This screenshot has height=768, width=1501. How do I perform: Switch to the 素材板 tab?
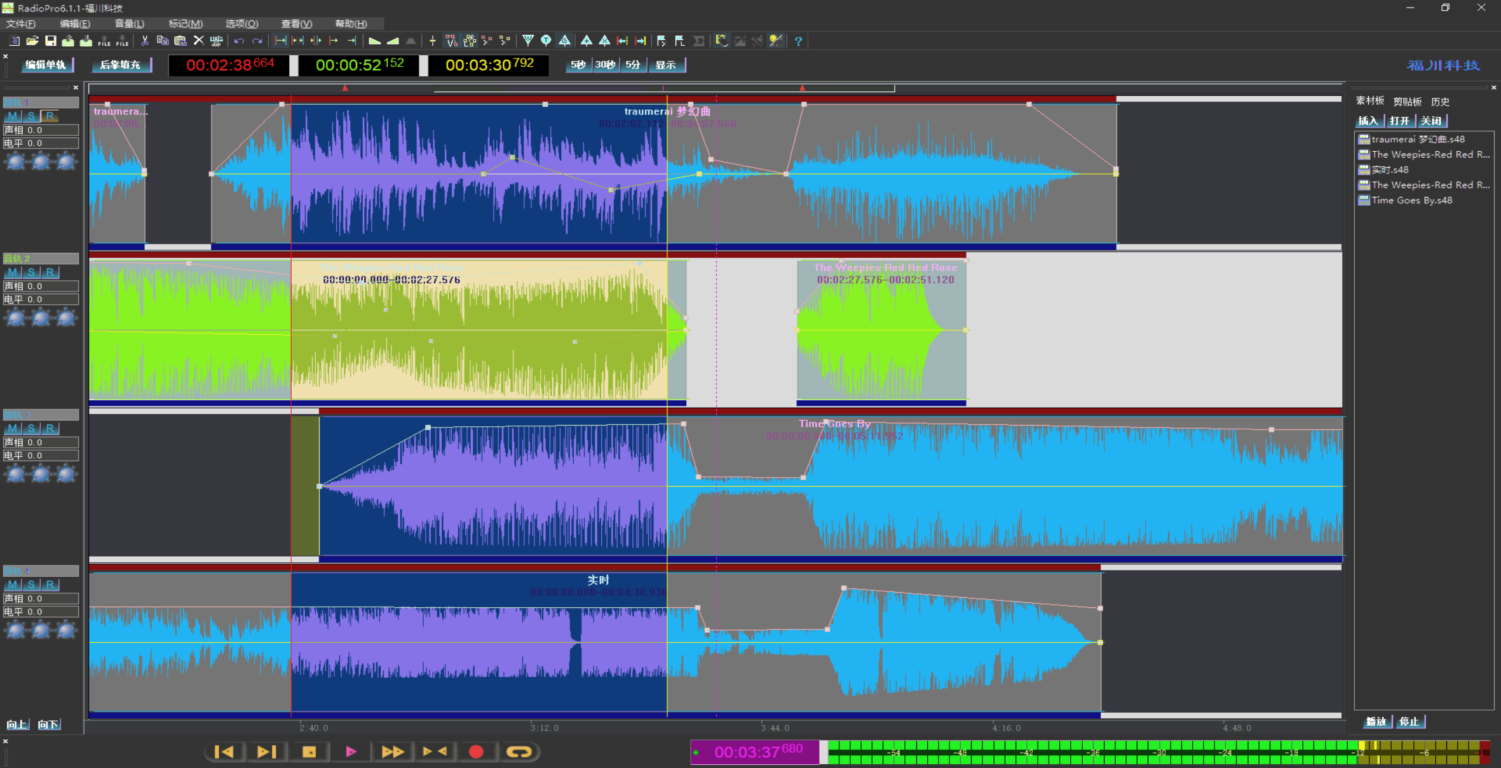coord(1370,101)
